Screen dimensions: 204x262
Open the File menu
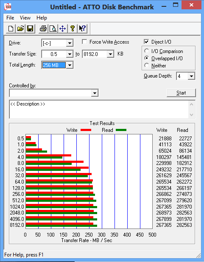[x=10, y=18]
